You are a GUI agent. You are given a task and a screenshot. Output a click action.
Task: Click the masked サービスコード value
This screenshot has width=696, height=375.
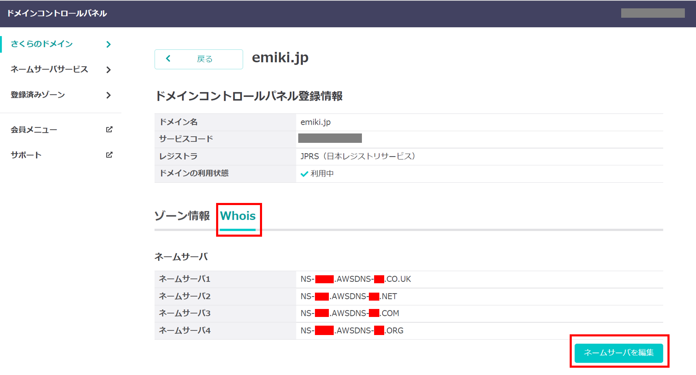[x=330, y=138]
